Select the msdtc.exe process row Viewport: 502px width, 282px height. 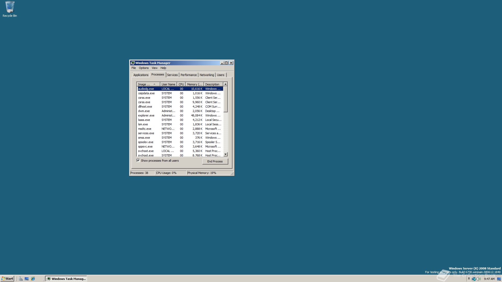tap(180, 129)
